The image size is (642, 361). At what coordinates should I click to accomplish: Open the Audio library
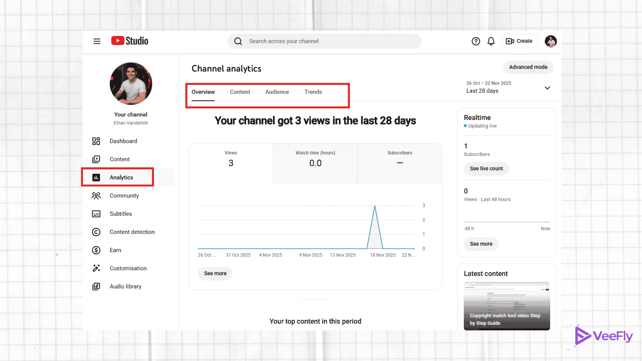pyautogui.click(x=125, y=286)
